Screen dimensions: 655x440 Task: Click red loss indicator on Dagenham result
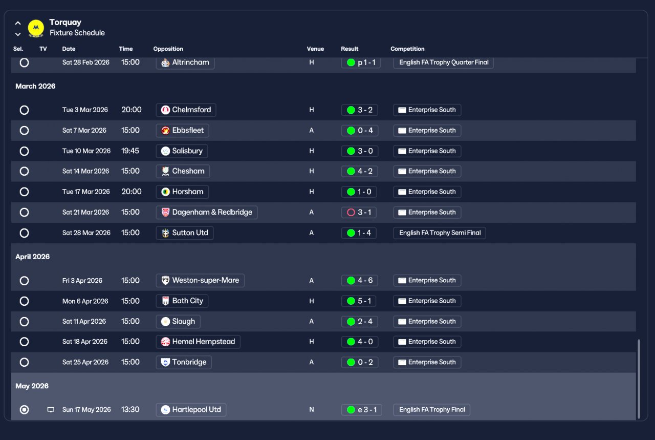pos(351,213)
